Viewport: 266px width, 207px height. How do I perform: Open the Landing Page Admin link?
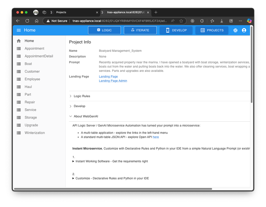pos(113,81)
